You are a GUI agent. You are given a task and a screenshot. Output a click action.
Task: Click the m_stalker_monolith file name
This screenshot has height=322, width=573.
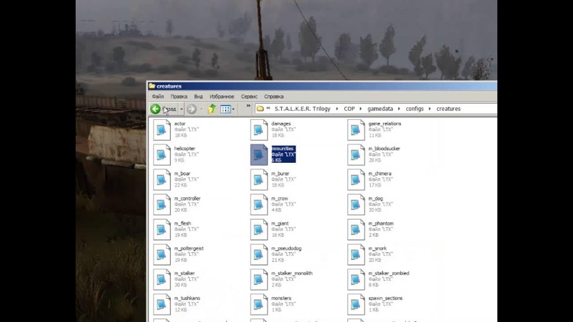tap(292, 273)
